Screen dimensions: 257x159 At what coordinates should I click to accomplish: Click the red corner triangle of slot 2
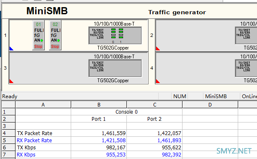pyautogui.click(x=157, y=49)
